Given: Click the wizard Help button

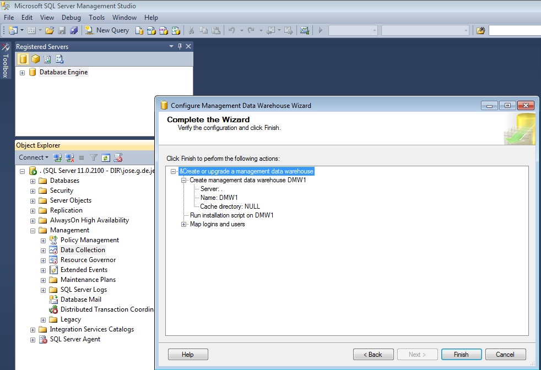Looking at the screenshot, I should coord(188,355).
